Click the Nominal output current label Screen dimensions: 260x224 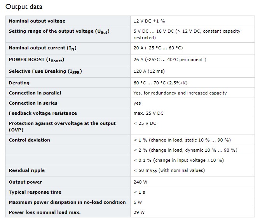[x=43, y=48]
